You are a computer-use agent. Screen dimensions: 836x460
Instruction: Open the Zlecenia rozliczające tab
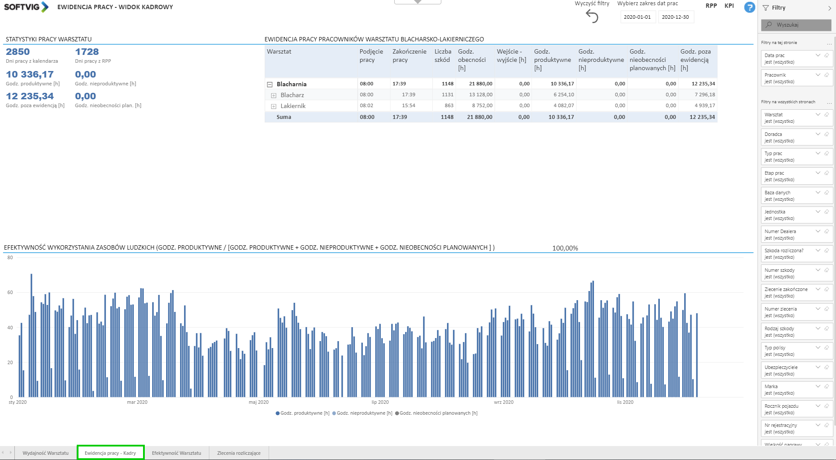coord(239,453)
